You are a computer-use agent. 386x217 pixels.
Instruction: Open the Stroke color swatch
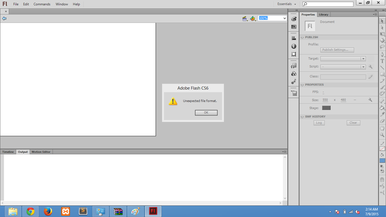point(382,149)
